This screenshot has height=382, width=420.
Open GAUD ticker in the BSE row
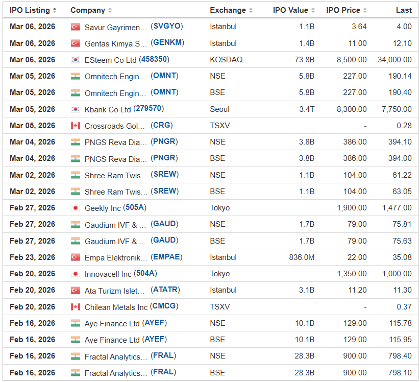click(x=164, y=240)
